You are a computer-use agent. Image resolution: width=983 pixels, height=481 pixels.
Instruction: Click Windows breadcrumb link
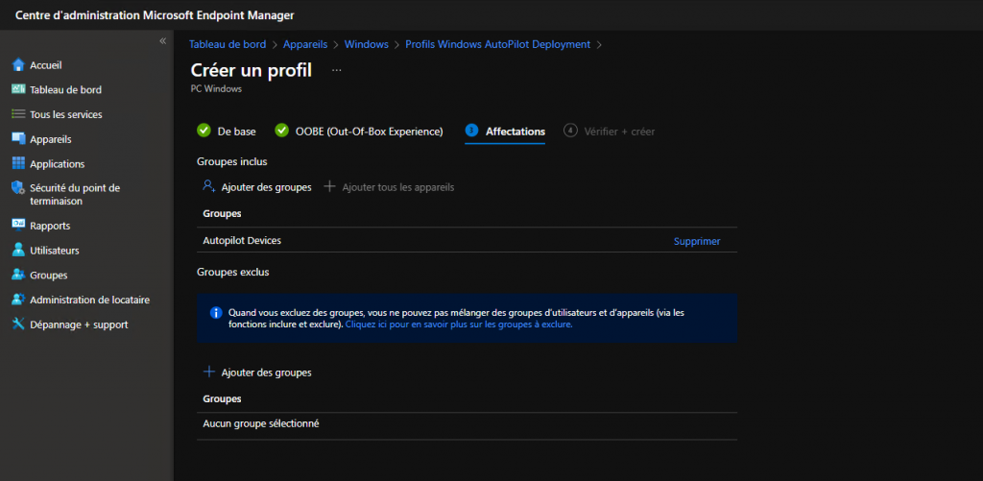click(x=367, y=44)
